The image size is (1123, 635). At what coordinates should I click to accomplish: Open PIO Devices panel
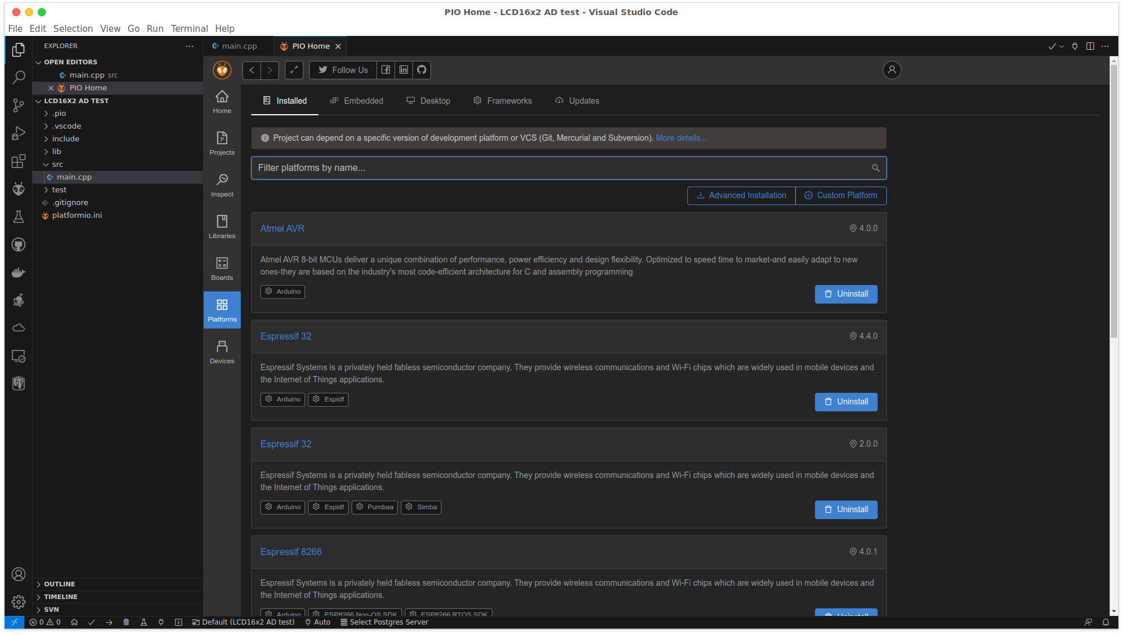222,352
